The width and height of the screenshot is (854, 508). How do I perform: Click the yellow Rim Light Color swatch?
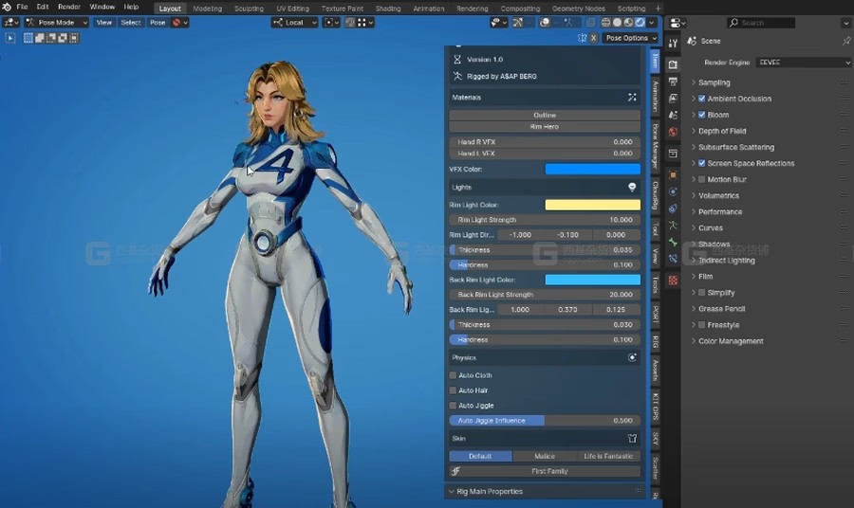coord(592,205)
